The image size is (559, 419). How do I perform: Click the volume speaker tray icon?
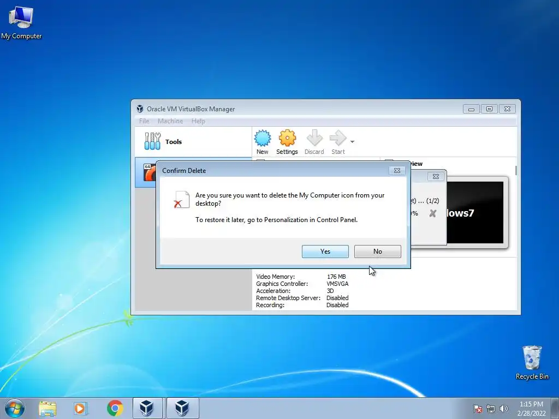coord(503,409)
